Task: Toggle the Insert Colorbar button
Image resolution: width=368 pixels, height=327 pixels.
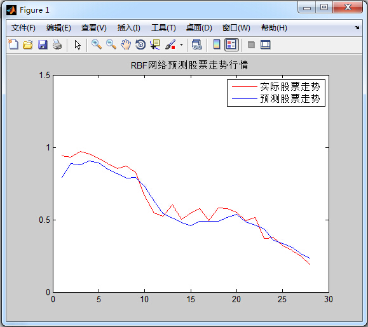Action: coord(217,44)
